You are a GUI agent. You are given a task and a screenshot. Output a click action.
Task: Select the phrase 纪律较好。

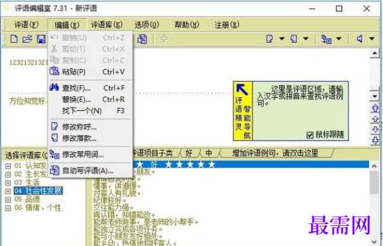(110, 201)
